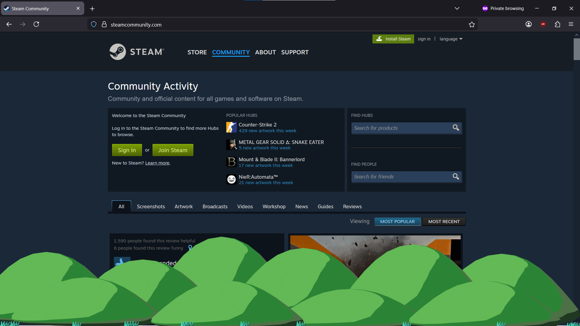Image resolution: width=580 pixels, height=326 pixels.
Task: Switch viewing to MOST RECENT
Action: [x=444, y=221]
